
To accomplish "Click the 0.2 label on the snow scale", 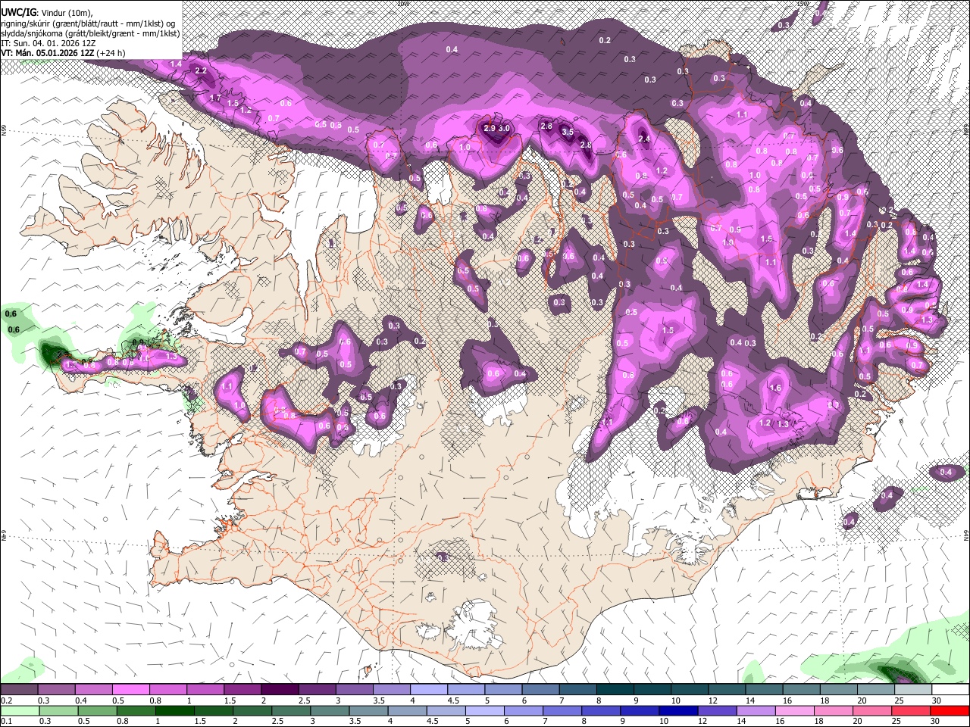I will 7,700.
